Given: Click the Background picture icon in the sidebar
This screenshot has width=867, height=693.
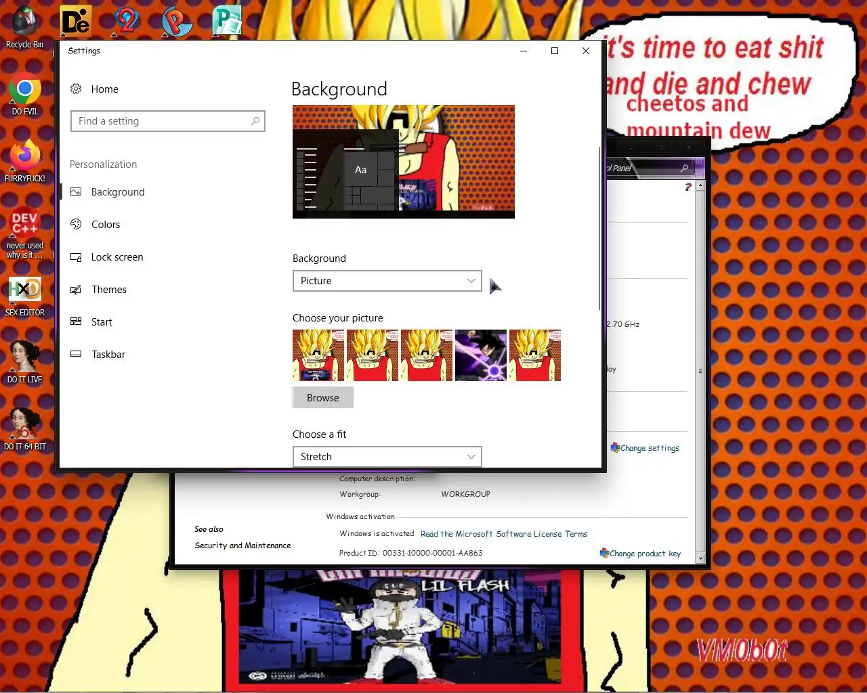Looking at the screenshot, I should [76, 192].
